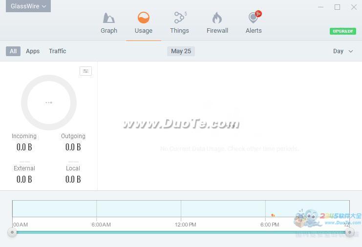Switch to the Apps filter

click(x=33, y=51)
